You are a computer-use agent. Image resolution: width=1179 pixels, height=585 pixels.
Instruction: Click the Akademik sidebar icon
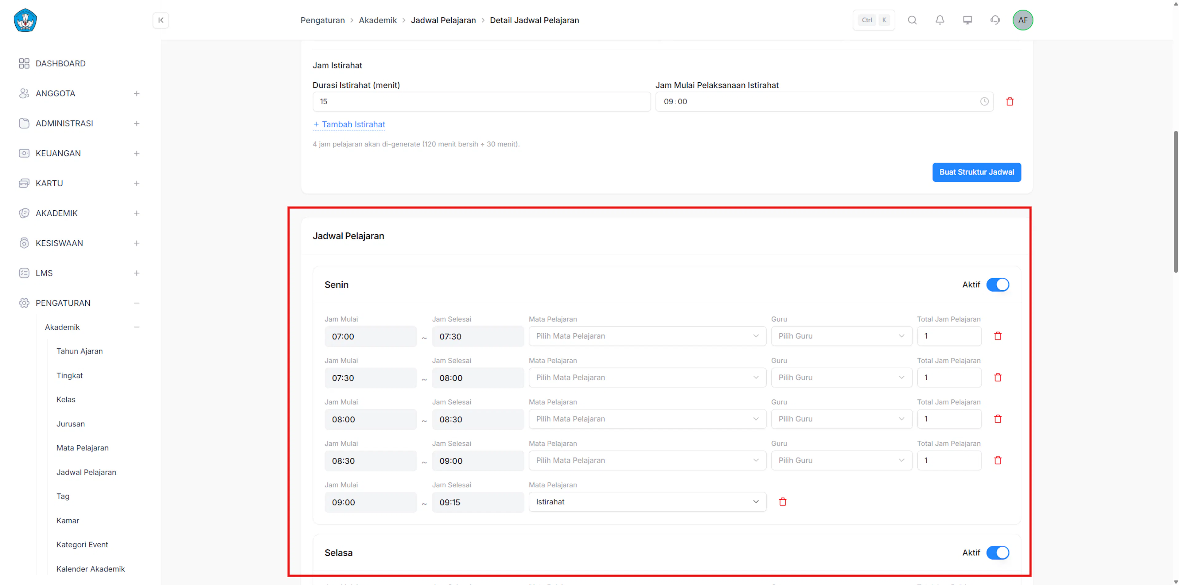[x=24, y=213]
